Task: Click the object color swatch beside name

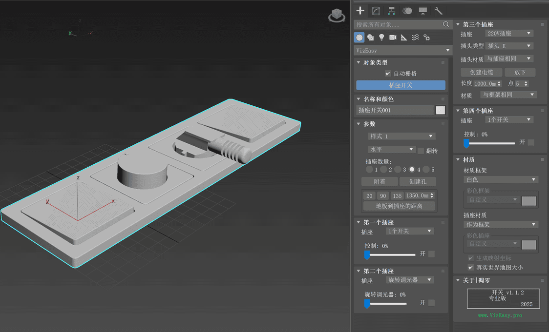Action: [x=441, y=110]
